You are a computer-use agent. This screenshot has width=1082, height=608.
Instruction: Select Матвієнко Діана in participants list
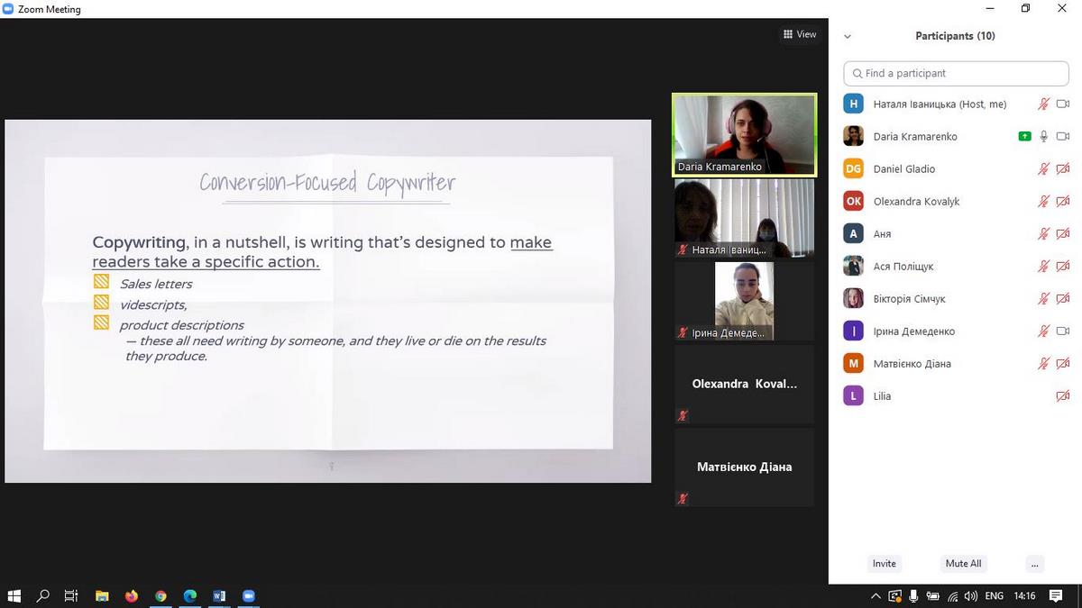click(912, 364)
